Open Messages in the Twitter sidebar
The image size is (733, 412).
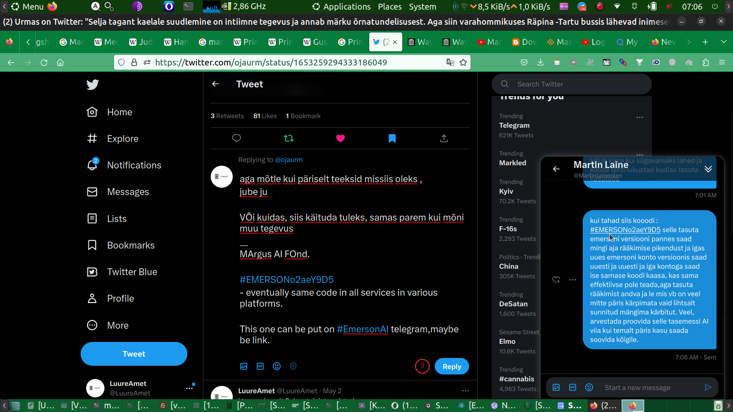pos(118,192)
